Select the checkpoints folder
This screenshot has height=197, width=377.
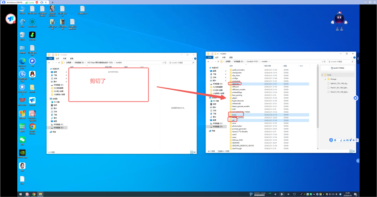pyautogui.click(x=237, y=73)
